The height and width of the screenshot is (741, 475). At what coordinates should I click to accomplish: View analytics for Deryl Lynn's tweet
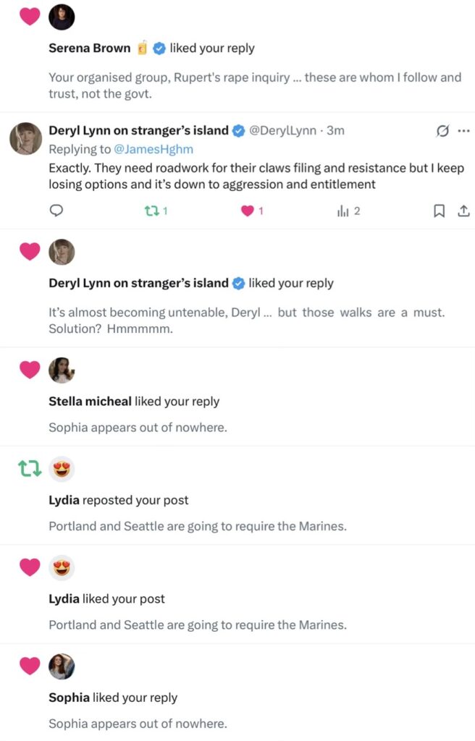click(x=343, y=211)
